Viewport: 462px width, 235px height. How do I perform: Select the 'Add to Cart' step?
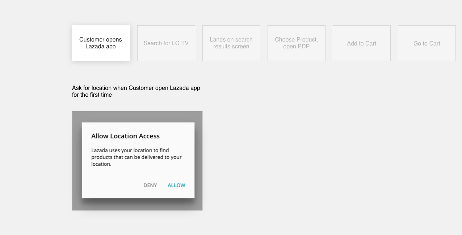pos(361,43)
